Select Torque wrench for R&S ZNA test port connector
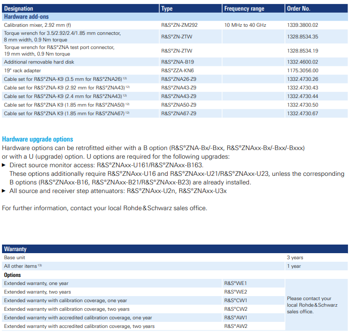 [59, 51]
